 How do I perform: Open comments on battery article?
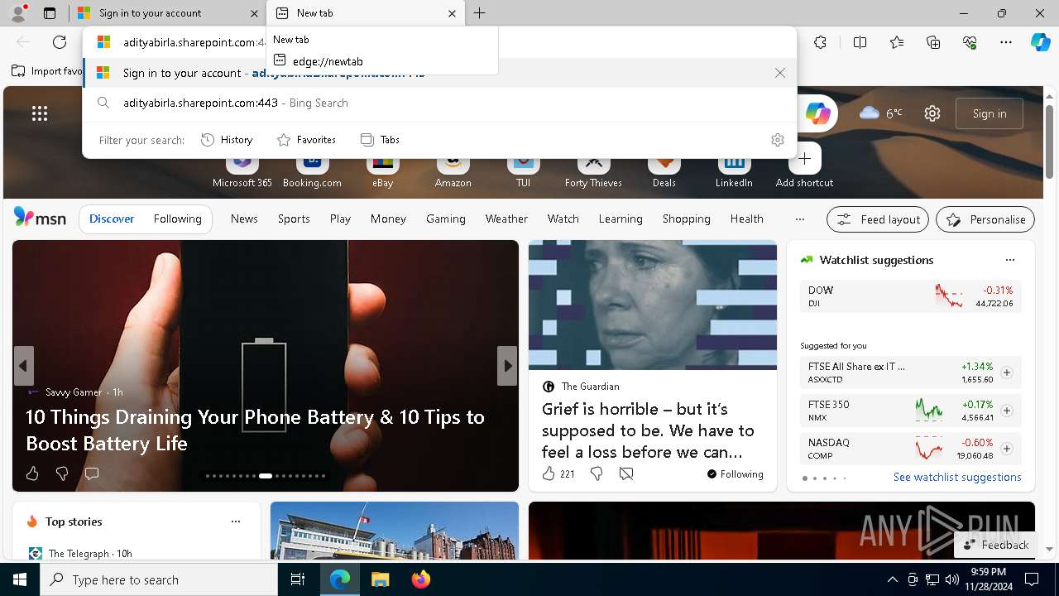(x=92, y=473)
